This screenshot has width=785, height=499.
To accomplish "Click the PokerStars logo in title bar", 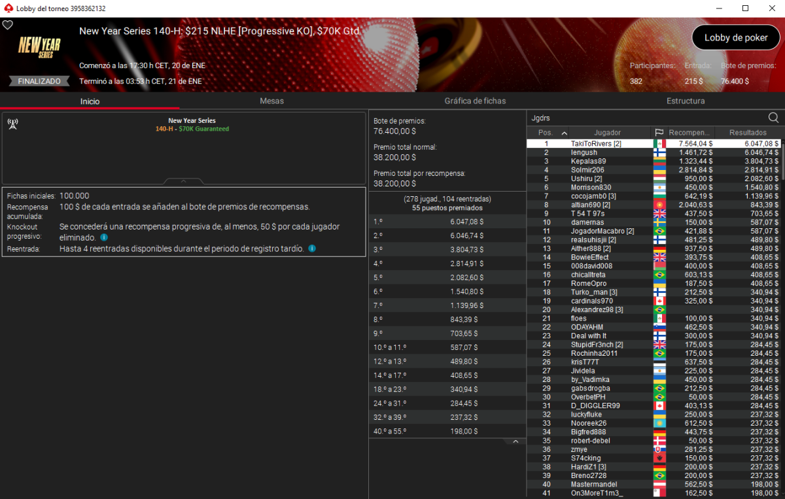I will [x=8, y=9].
